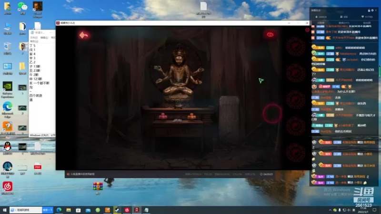Close the danmaku assistant panel
Viewport: 381px width, 214px height.
click(376, 10)
